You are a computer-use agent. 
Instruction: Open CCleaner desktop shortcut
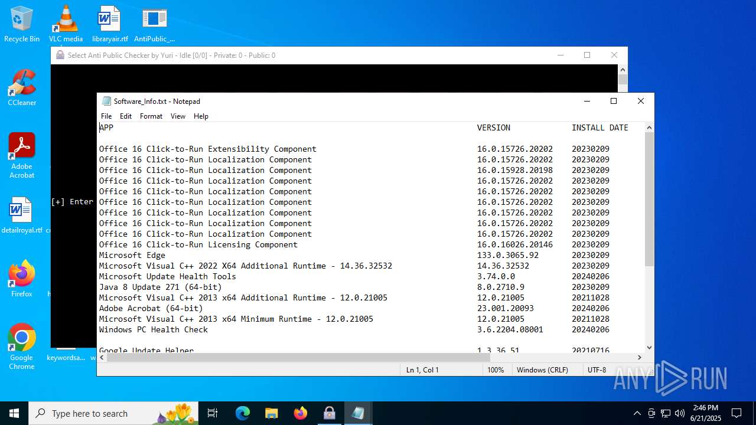[22, 88]
